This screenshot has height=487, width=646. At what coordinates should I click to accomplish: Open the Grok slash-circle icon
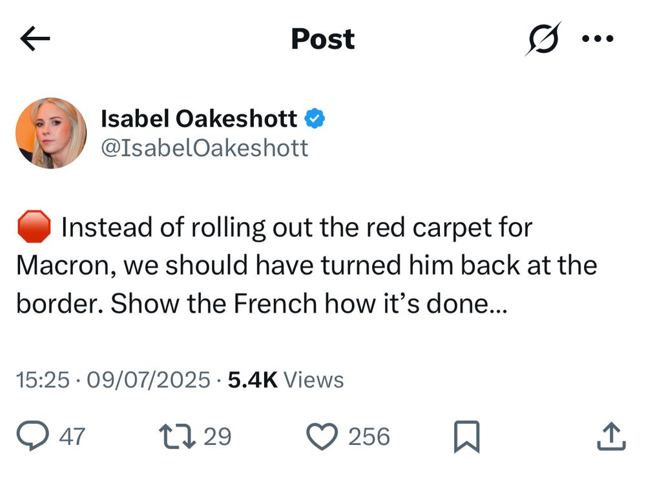(x=543, y=38)
